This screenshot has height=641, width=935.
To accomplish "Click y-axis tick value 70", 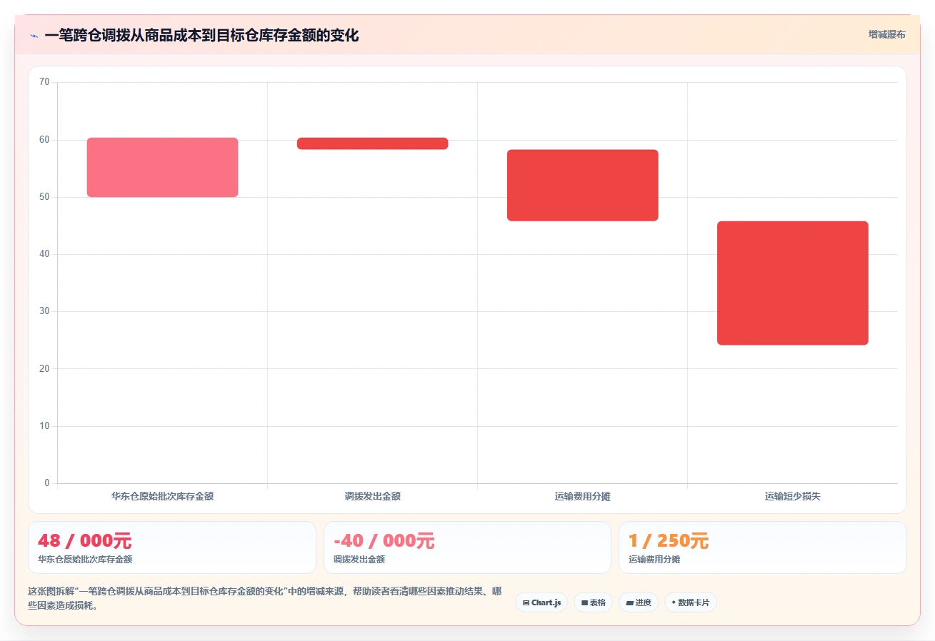I will click(44, 82).
